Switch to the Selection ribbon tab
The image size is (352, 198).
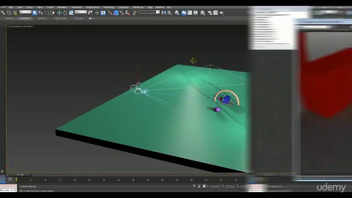point(42,18)
